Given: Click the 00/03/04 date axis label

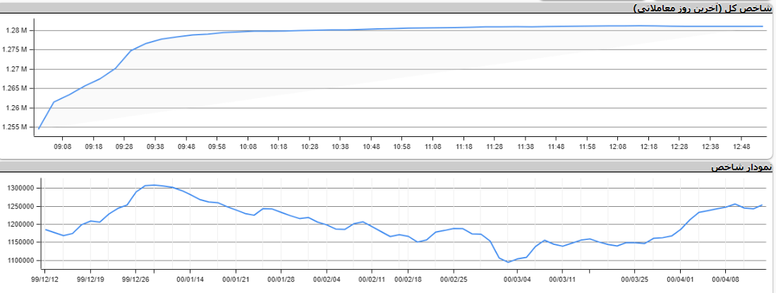Looking at the screenshot, I should pos(517,279).
